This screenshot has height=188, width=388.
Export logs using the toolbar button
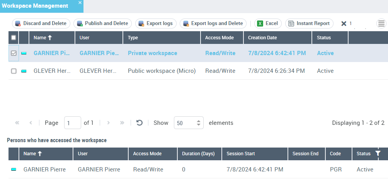(x=156, y=23)
